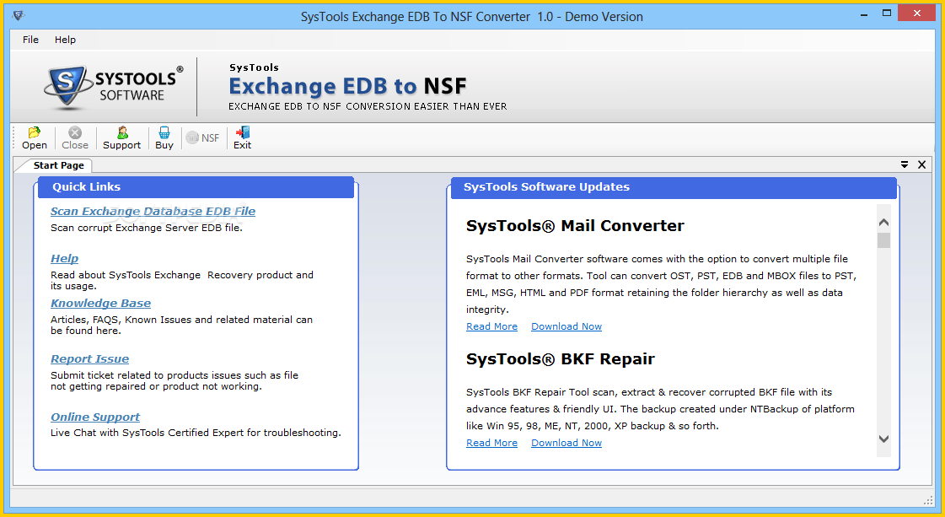Select the Start Page tab
This screenshot has width=945, height=517.
(58, 165)
